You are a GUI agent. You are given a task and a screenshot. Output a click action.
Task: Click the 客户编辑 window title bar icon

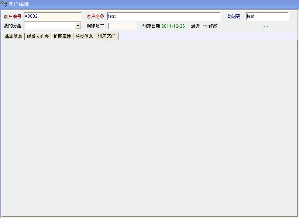pos(4,4)
